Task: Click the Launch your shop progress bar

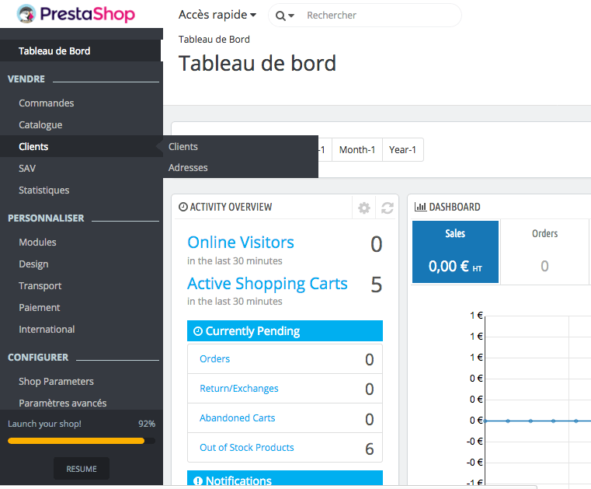Action: [82, 441]
